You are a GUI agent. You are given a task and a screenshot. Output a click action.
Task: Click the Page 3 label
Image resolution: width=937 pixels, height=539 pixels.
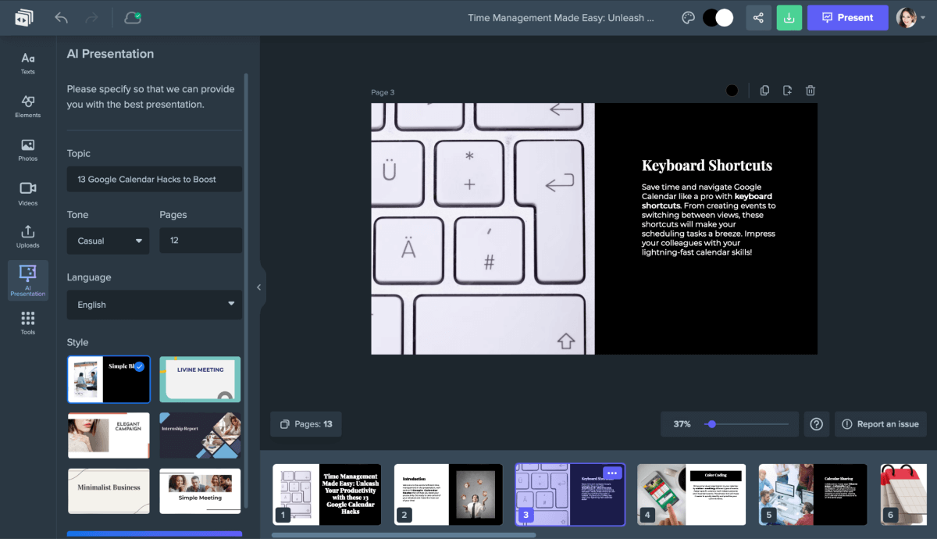pos(383,92)
